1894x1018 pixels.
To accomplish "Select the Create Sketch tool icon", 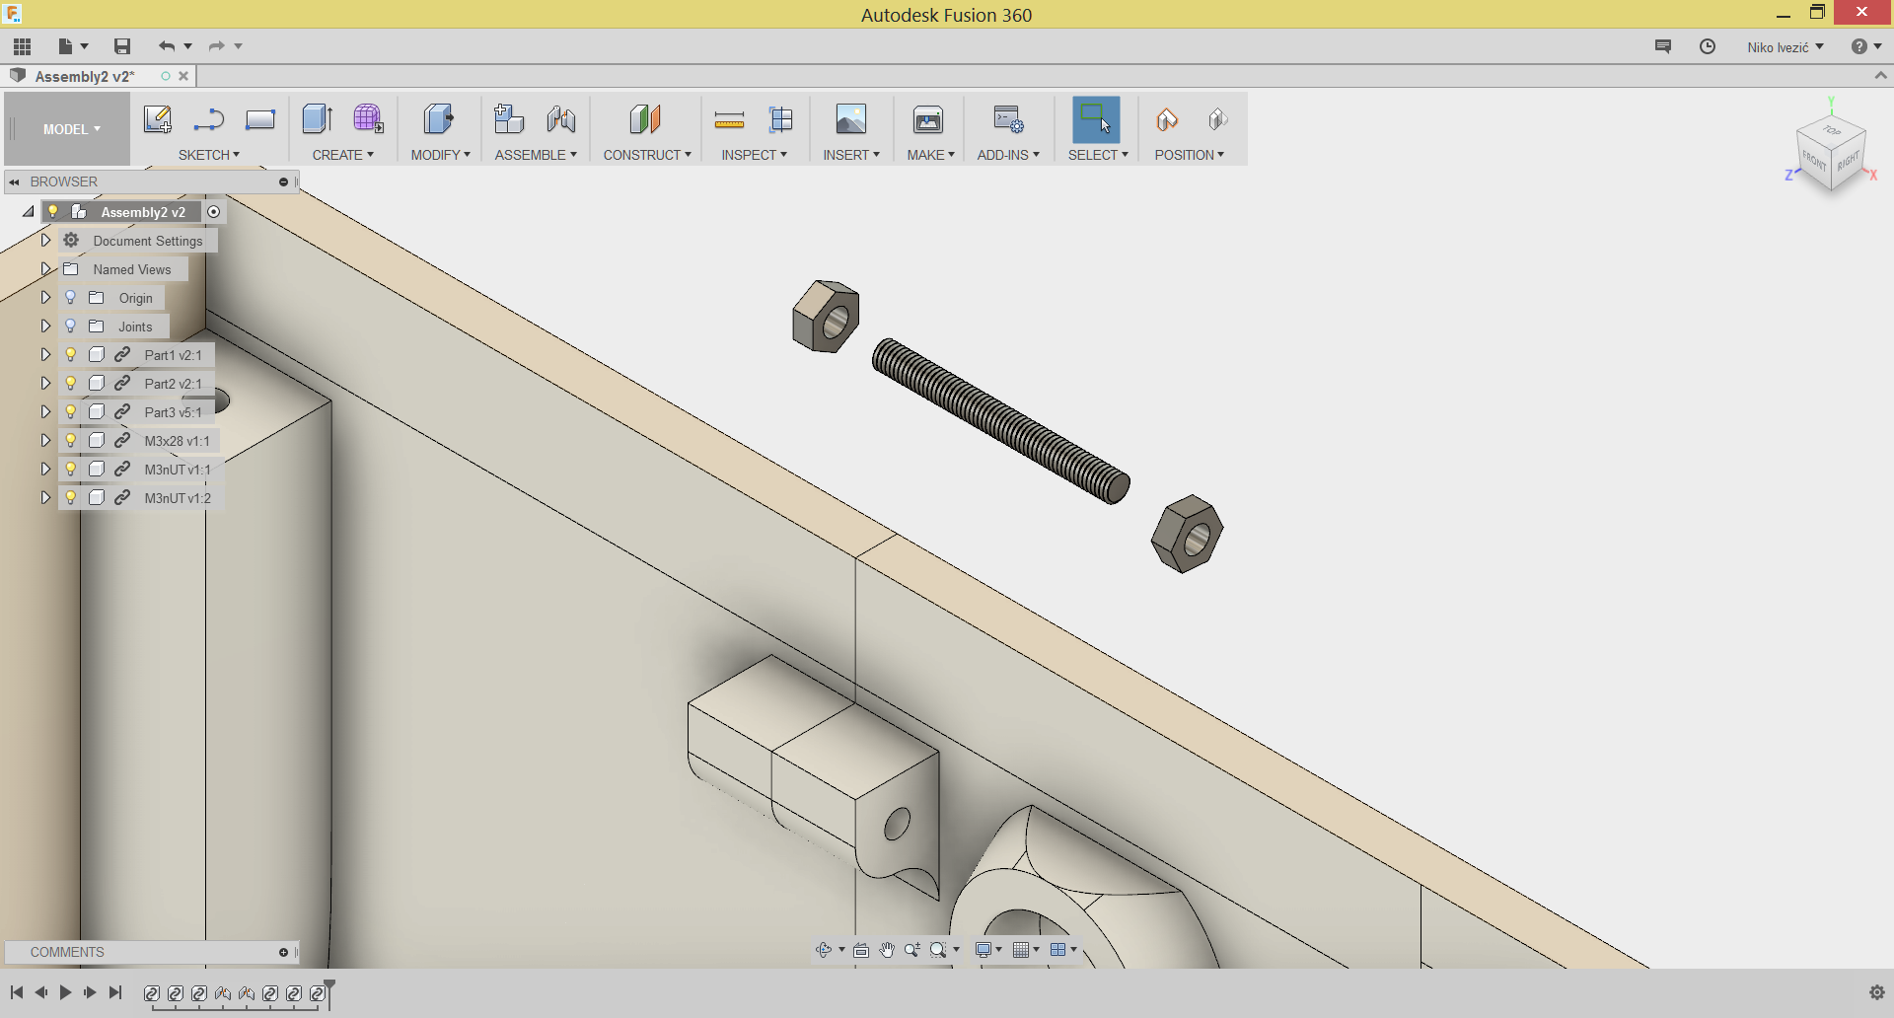I will [158, 119].
